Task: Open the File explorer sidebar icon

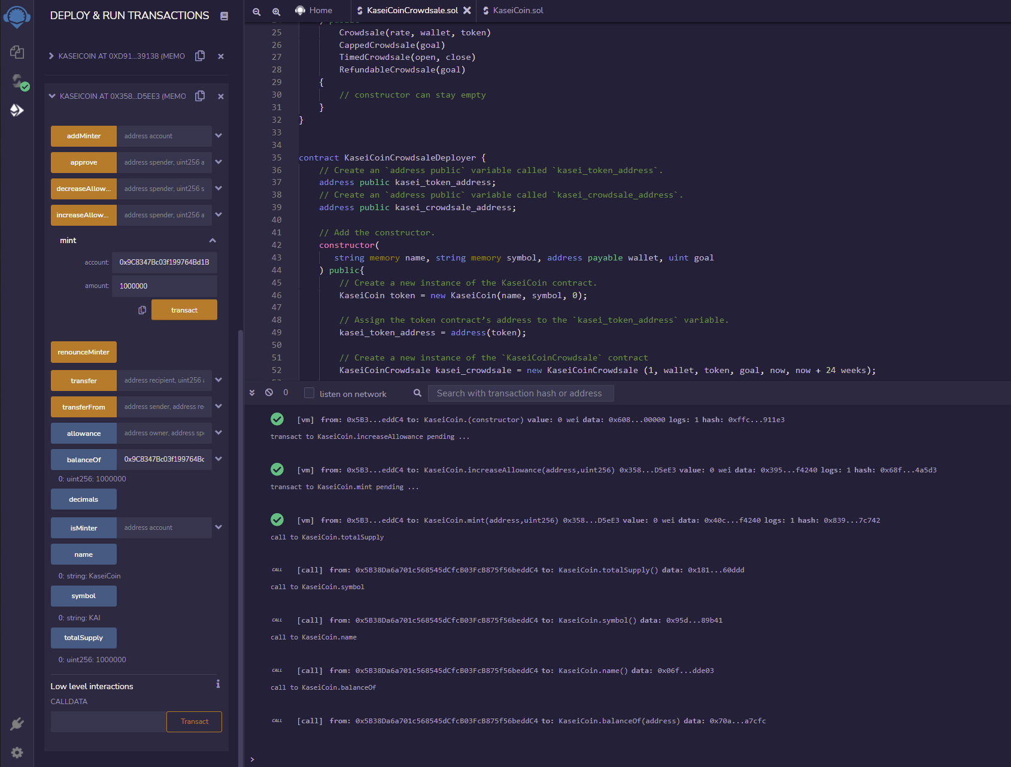Action: click(17, 53)
